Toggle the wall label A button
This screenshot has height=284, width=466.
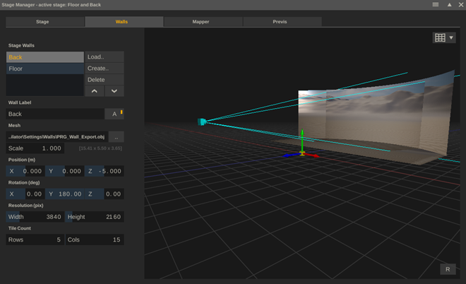(114, 114)
